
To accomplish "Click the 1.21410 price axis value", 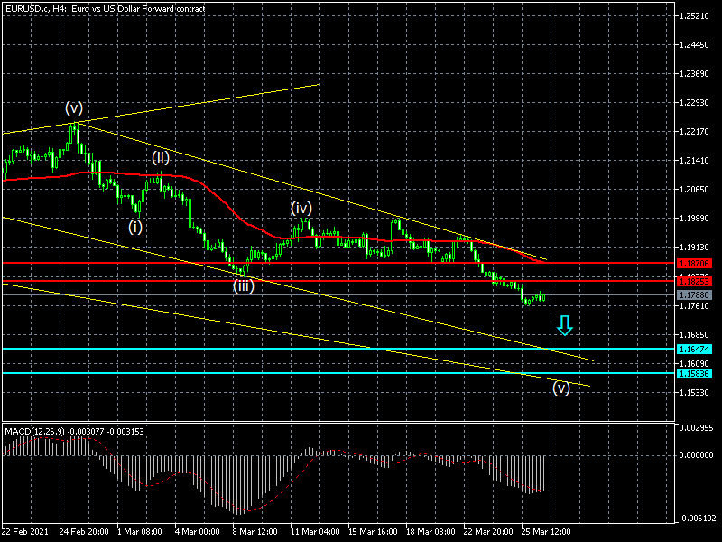I will [x=694, y=161].
